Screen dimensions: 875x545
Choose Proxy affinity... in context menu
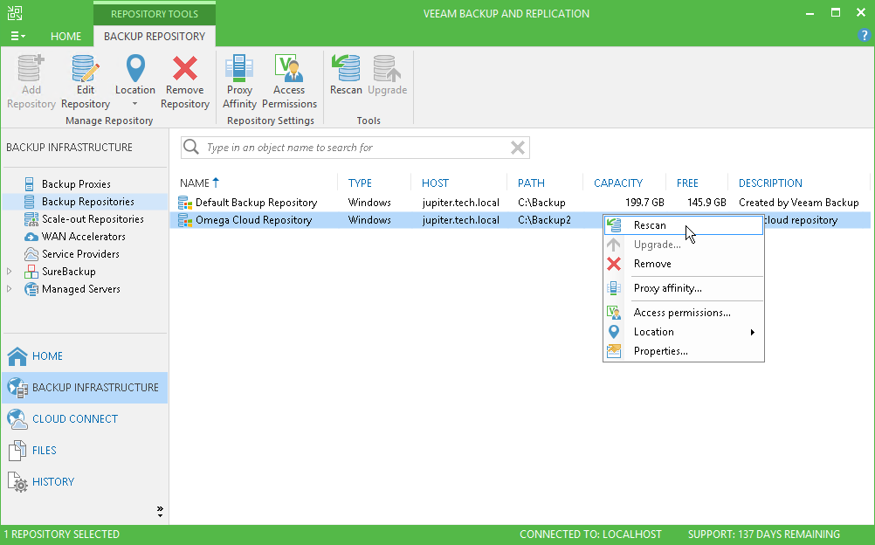pos(684,288)
